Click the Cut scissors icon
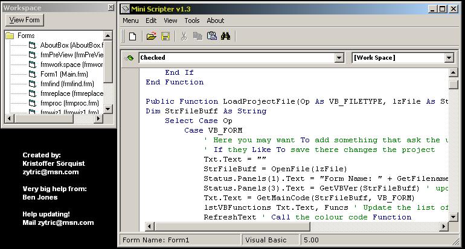The width and height of the screenshot is (465, 249). pos(184,36)
